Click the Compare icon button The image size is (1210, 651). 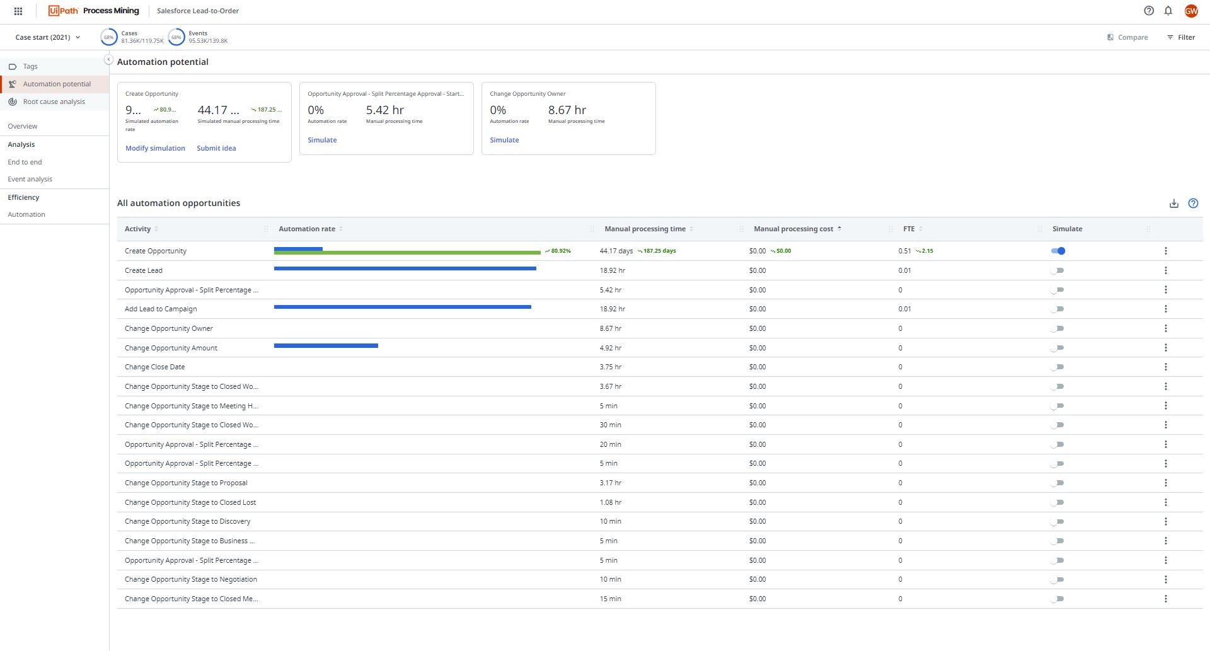point(1110,37)
